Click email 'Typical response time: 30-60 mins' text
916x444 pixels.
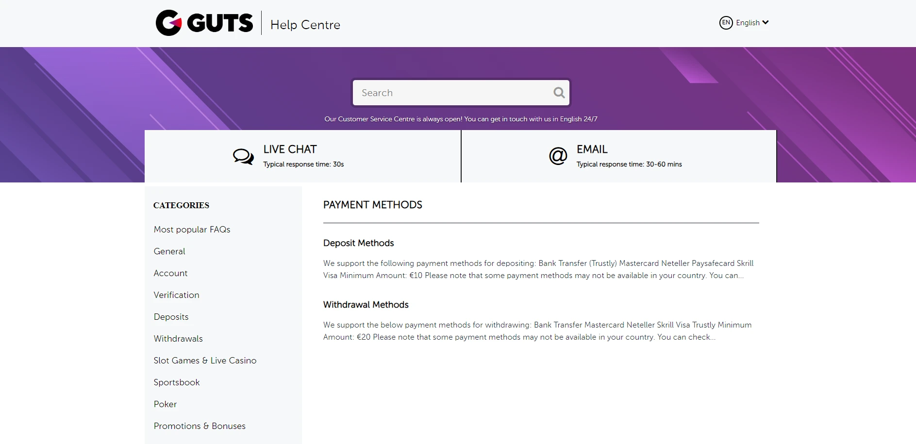pyautogui.click(x=629, y=164)
